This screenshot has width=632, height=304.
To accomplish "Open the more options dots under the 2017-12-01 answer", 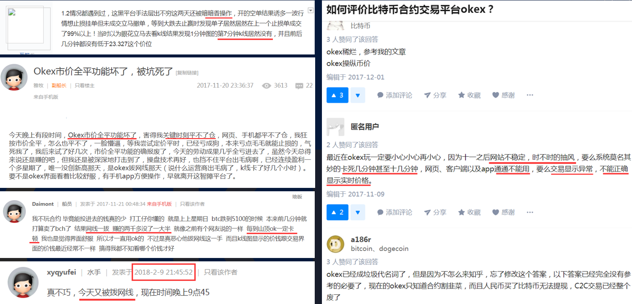I will point(530,95).
